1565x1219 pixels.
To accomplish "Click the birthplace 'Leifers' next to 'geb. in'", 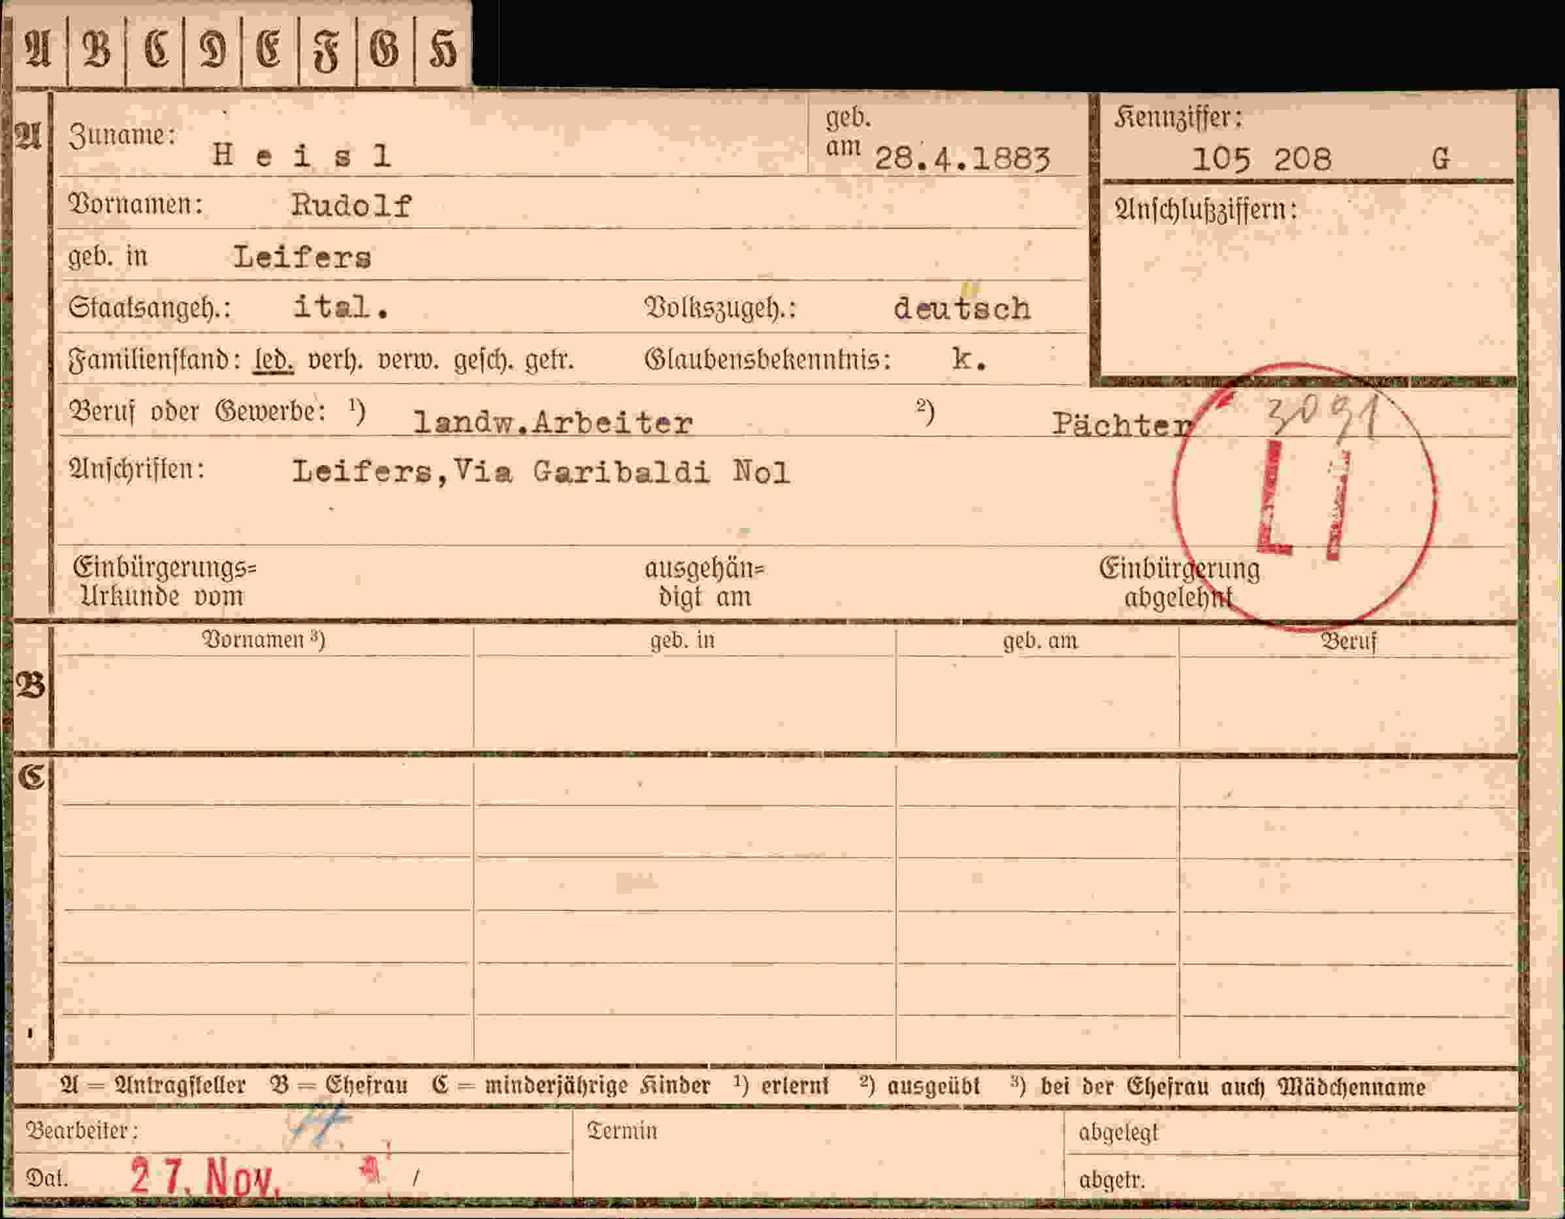I will pos(302,257).
